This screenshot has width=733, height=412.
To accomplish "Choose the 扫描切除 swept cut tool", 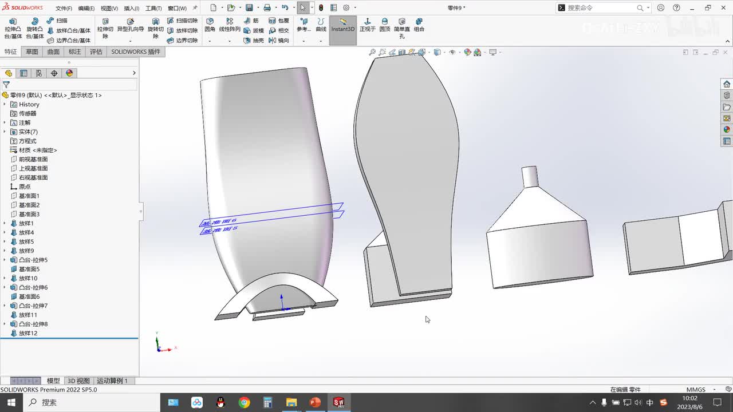I will [x=182, y=21].
